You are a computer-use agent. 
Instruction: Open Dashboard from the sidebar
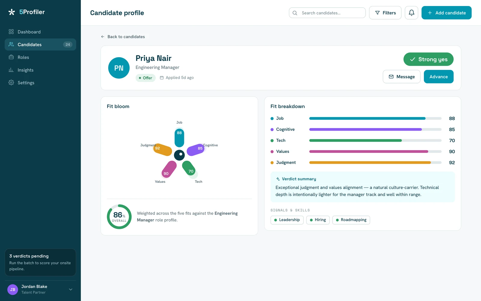[40, 32]
